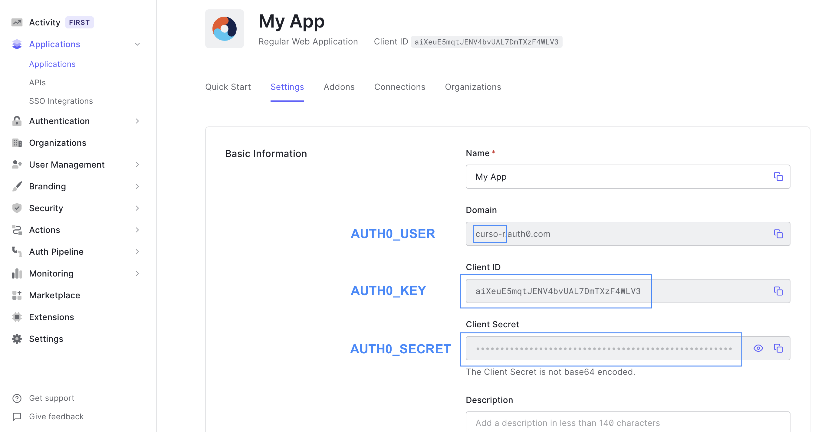Copy the Client ID field value
The image size is (828, 432).
tap(778, 291)
